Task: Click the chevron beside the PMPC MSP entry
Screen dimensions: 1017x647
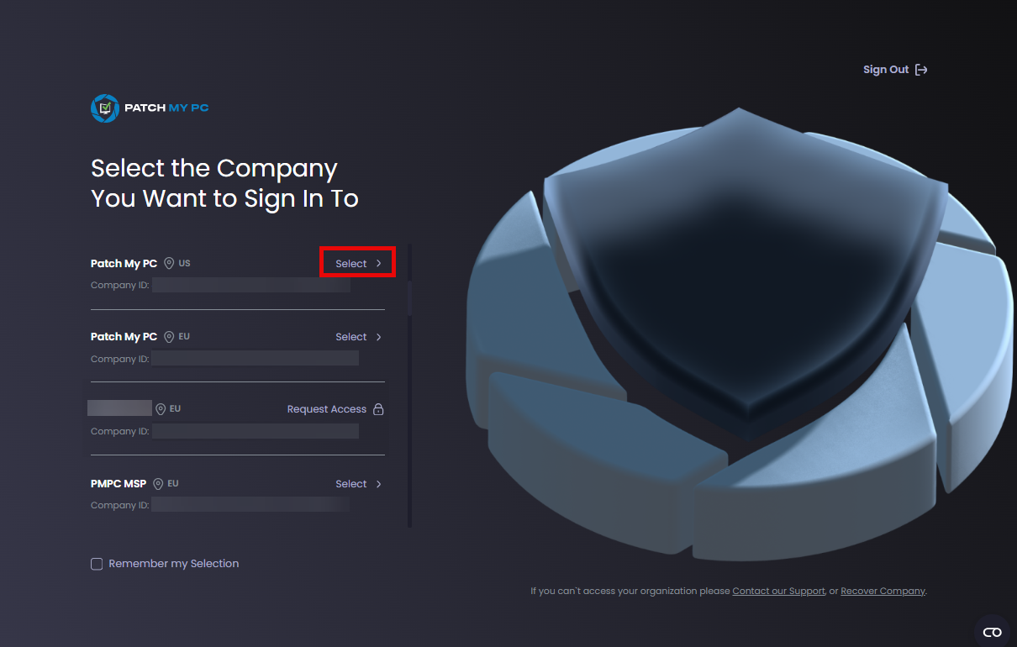Action: click(x=378, y=483)
